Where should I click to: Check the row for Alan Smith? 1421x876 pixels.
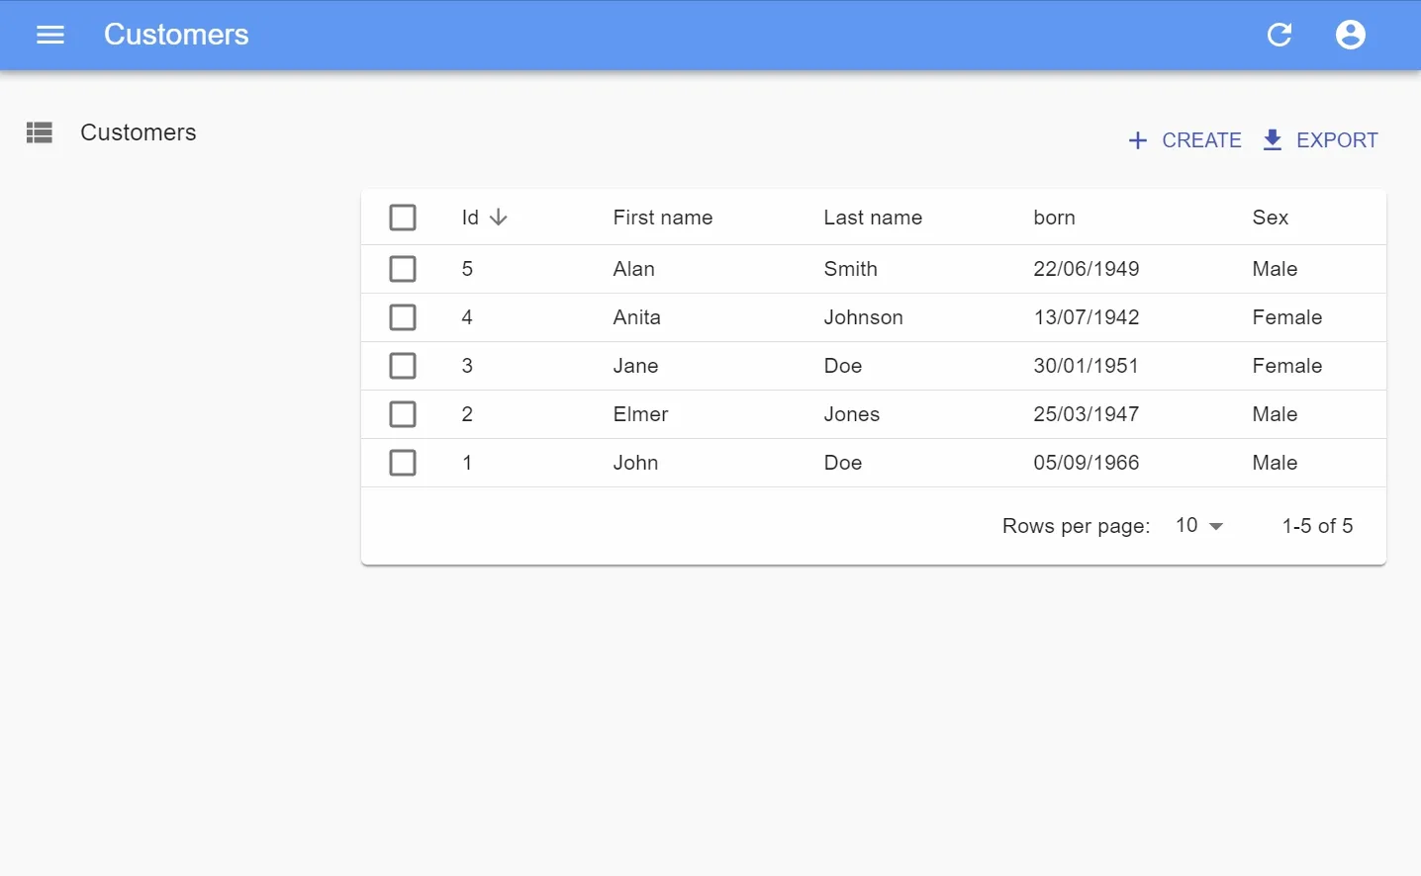tap(403, 268)
